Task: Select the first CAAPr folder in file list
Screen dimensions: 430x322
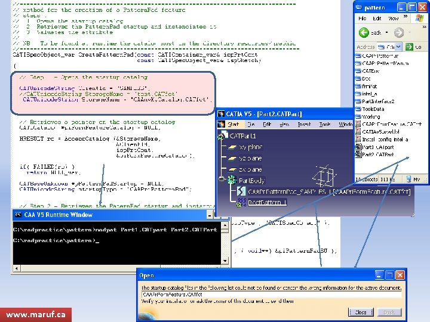Action: click(377, 56)
